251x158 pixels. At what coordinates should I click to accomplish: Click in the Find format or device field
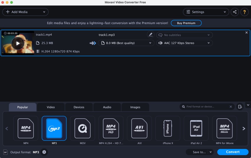coord(206,107)
